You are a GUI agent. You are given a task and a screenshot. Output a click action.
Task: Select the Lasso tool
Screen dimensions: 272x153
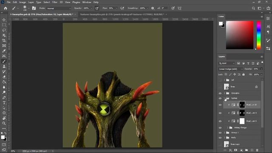(x=4, y=30)
